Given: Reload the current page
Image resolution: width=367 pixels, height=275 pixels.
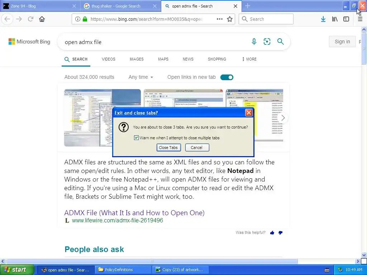Looking at the screenshot, I should click(30, 19).
